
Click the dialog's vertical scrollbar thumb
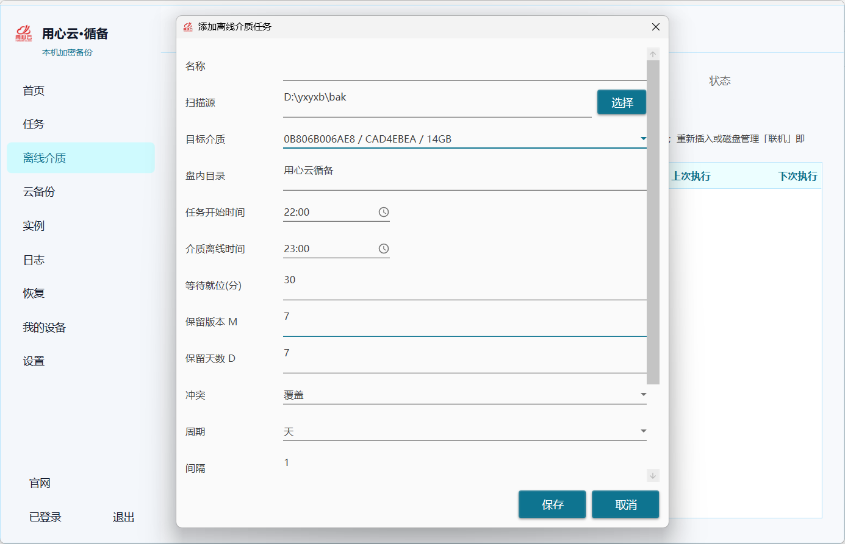point(653,222)
